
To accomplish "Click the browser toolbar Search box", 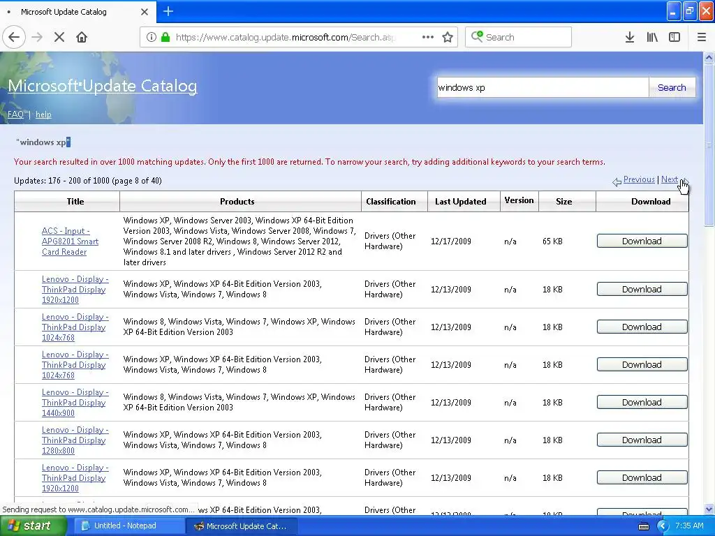I will click(518, 37).
